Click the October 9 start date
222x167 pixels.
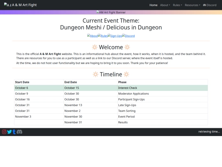39,94
